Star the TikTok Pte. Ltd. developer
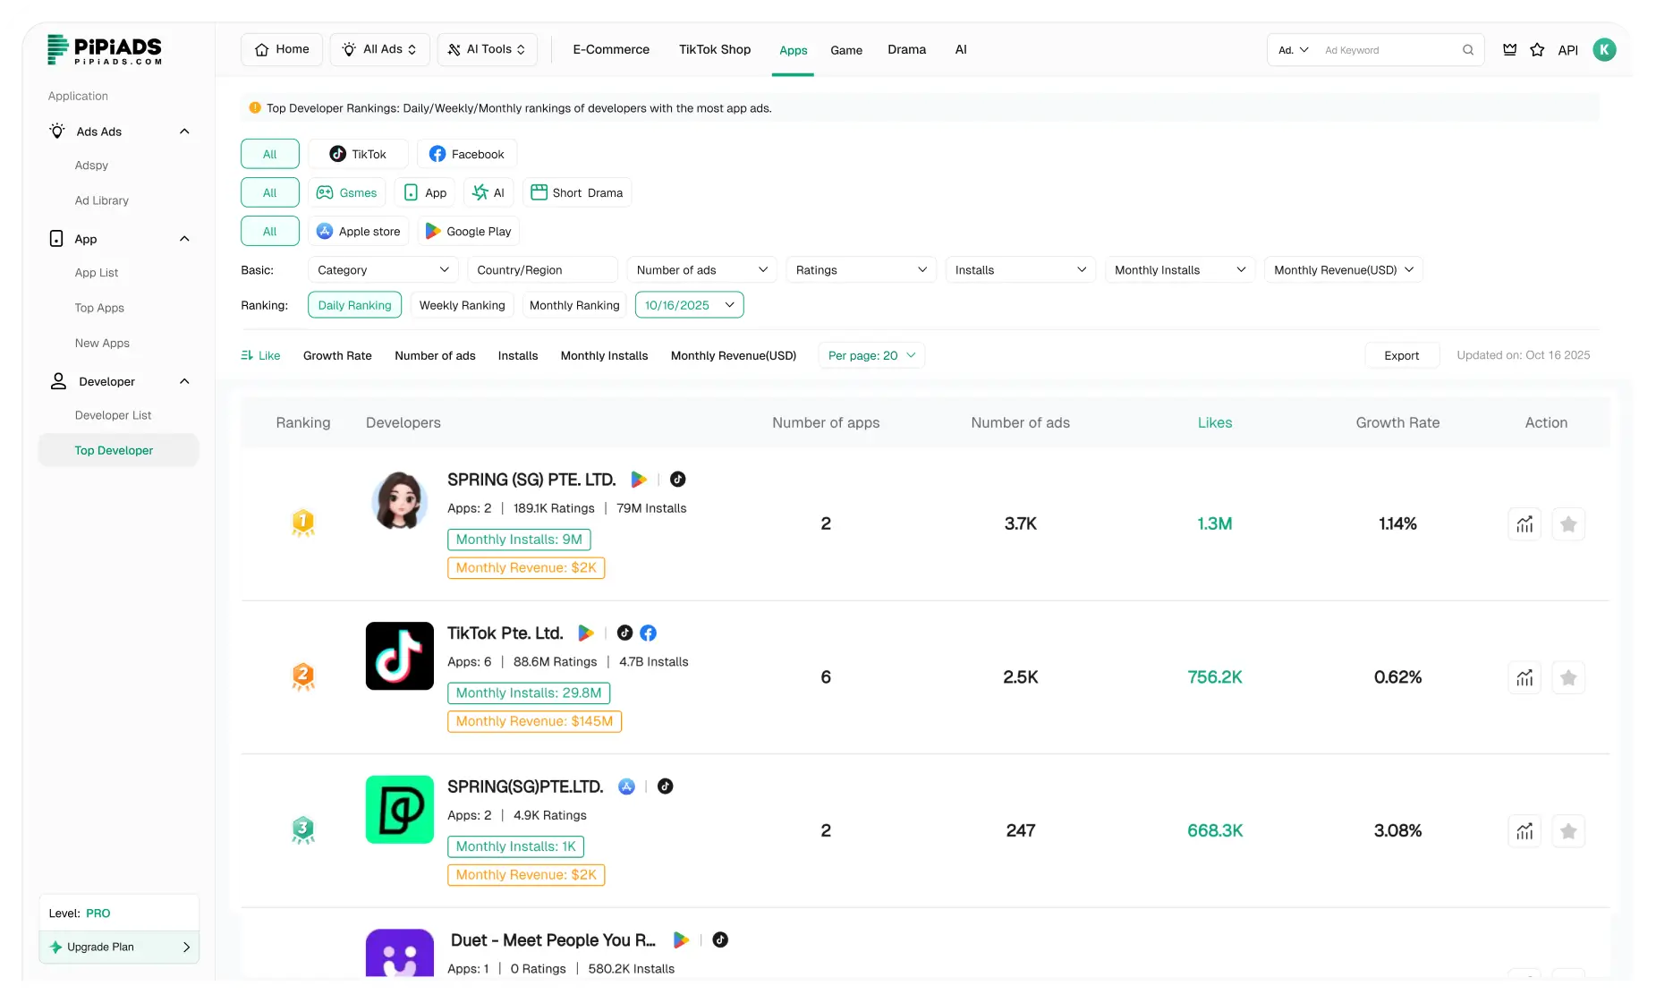Image resolution: width=1656 pixels, height=1003 pixels. click(1567, 677)
